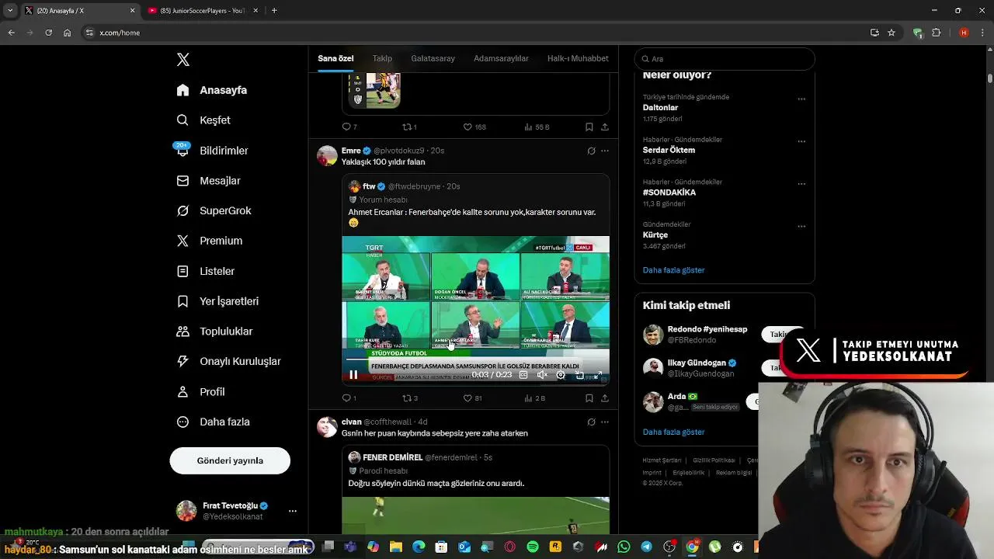Like Emre's post with 81 likes

(472, 398)
